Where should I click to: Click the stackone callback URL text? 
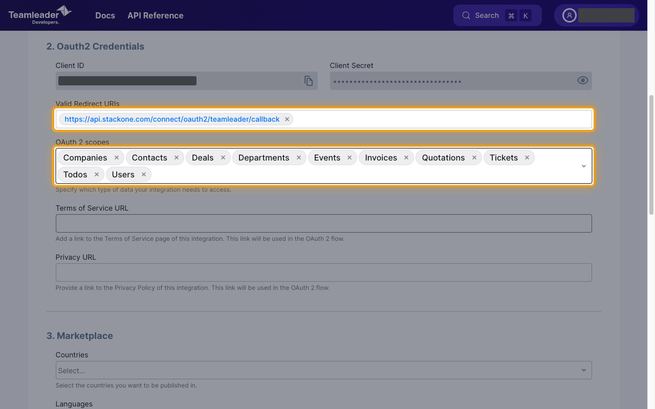(x=172, y=119)
